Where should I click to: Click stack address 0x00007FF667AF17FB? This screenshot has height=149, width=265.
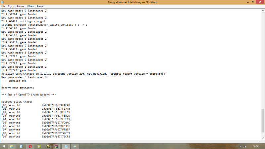(56, 109)
